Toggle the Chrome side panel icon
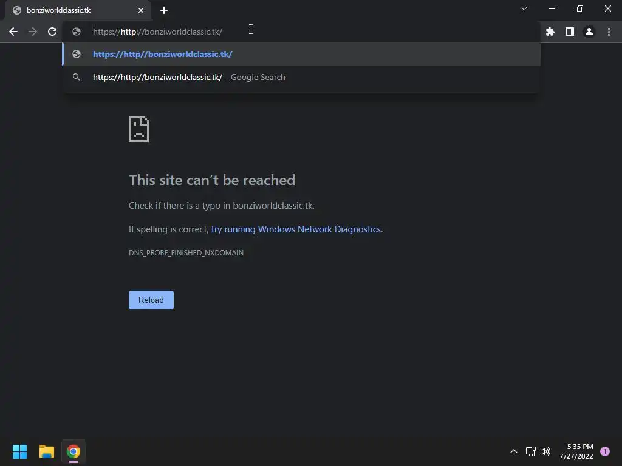Viewport: 622px width, 466px height. (x=570, y=32)
